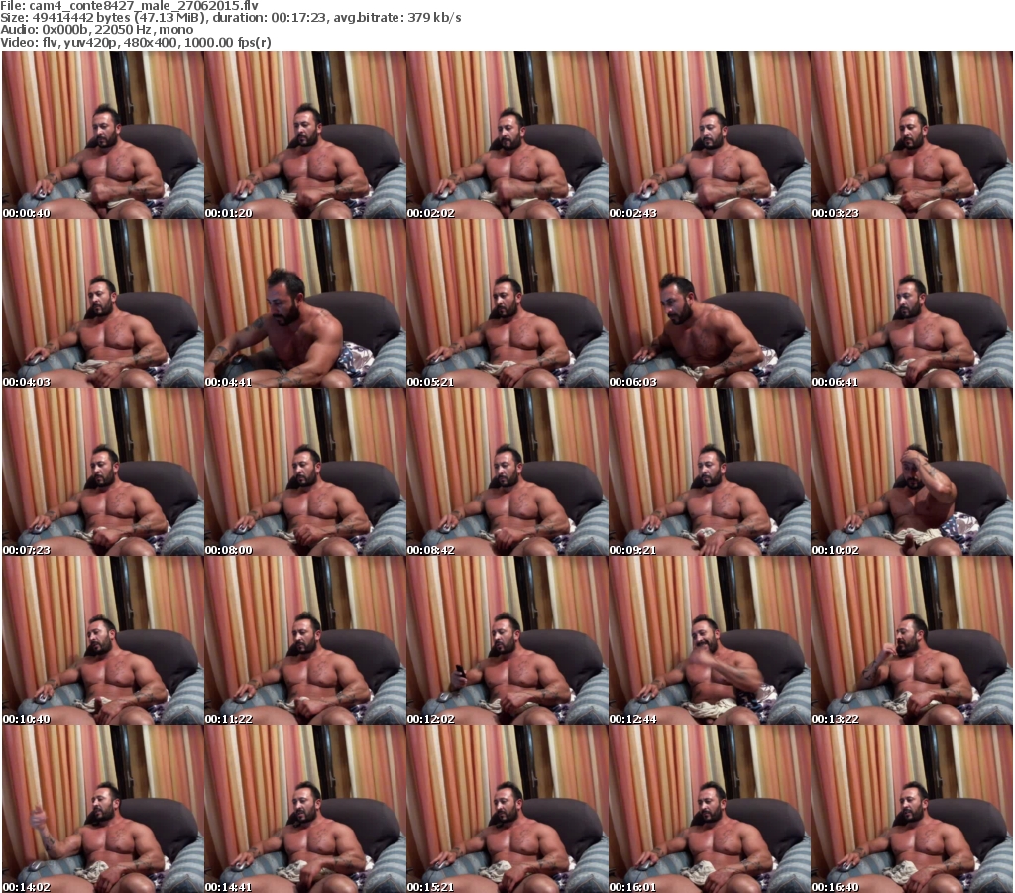The width and height of the screenshot is (1015, 893).
Task: Select the frame with timestamp 00:12:02
Action: (x=507, y=640)
